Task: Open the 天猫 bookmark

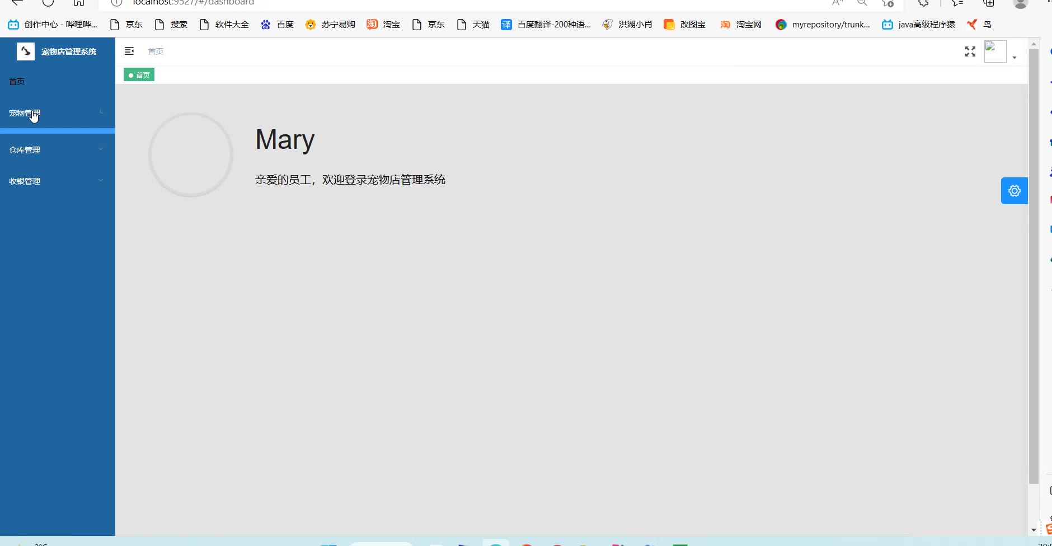Action: click(x=473, y=25)
